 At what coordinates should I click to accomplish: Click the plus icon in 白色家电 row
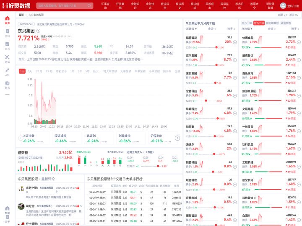click(x=299, y=78)
